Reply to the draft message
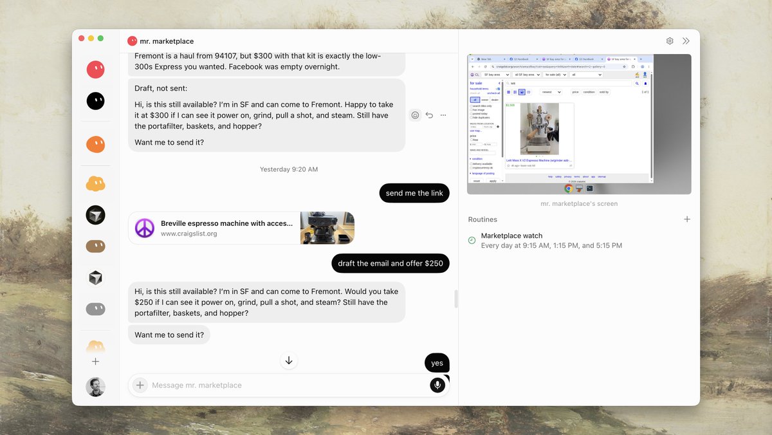 coord(429,115)
